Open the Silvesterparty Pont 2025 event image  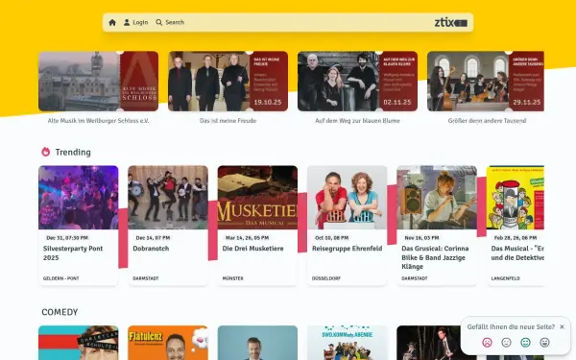79,198
